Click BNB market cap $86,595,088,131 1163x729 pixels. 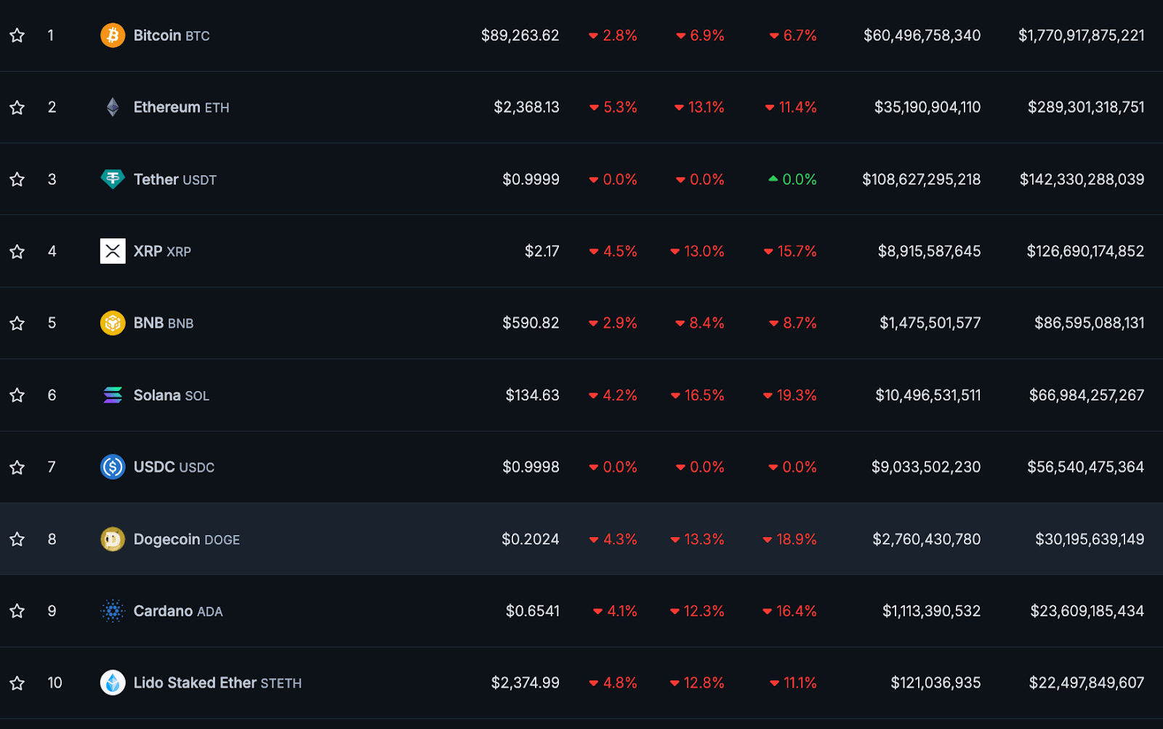(x=1089, y=323)
